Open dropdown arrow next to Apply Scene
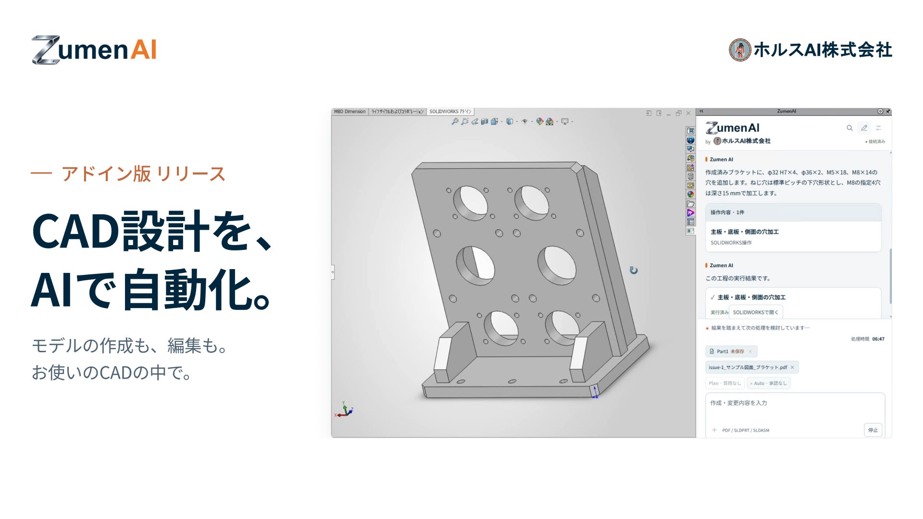Screen dimensions: 923x519 click(x=557, y=122)
